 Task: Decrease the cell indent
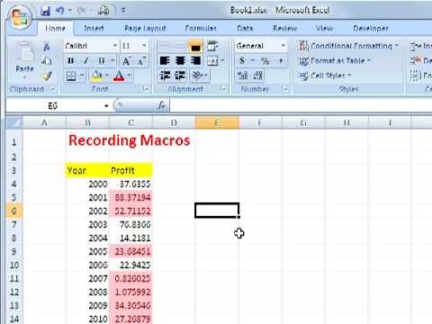point(165,76)
